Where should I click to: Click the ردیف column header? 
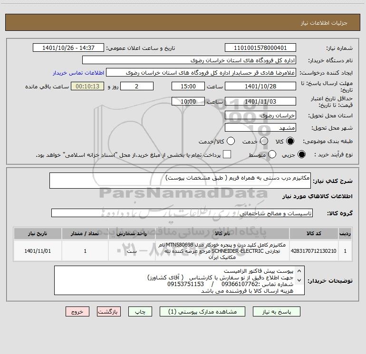pyautogui.click(x=345, y=233)
